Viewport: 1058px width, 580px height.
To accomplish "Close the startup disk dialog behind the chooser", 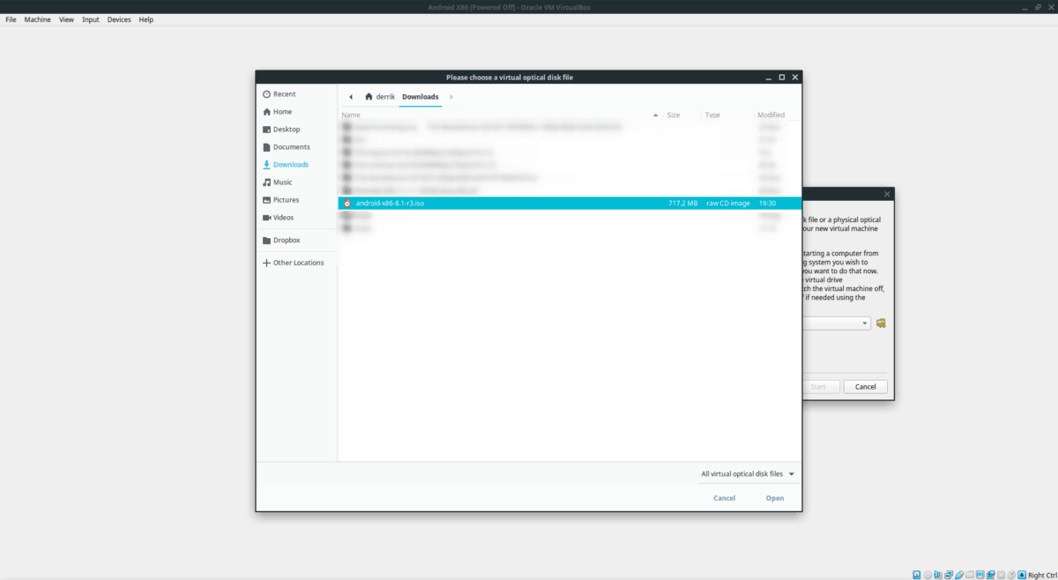I will [x=885, y=194].
